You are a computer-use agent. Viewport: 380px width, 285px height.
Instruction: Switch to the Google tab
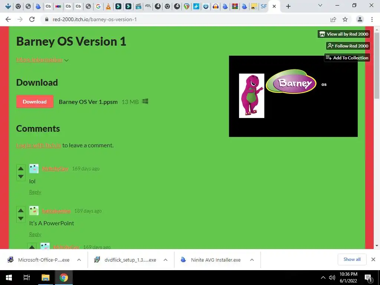(x=98, y=6)
